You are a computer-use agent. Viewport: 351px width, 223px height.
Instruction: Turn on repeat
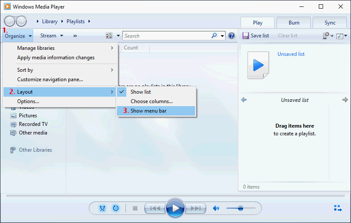(116, 208)
